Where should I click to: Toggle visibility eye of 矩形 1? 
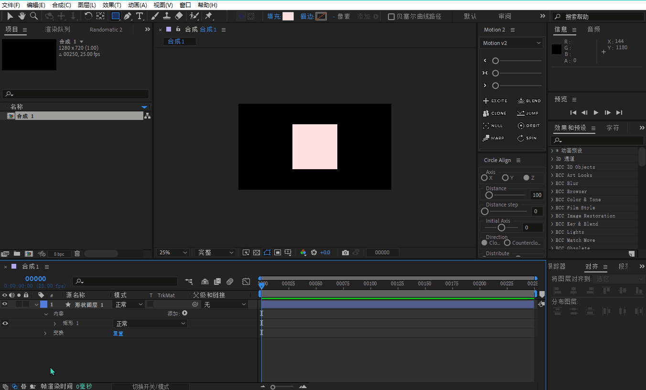(x=5, y=323)
